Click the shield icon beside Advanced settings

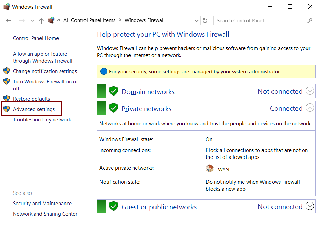(7, 109)
